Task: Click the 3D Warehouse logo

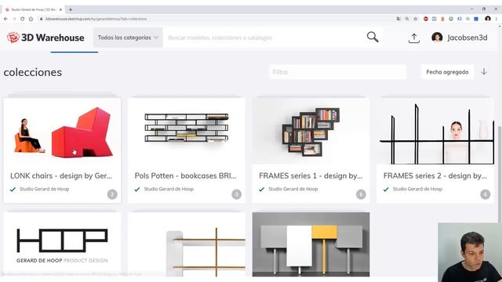Action: (45, 38)
